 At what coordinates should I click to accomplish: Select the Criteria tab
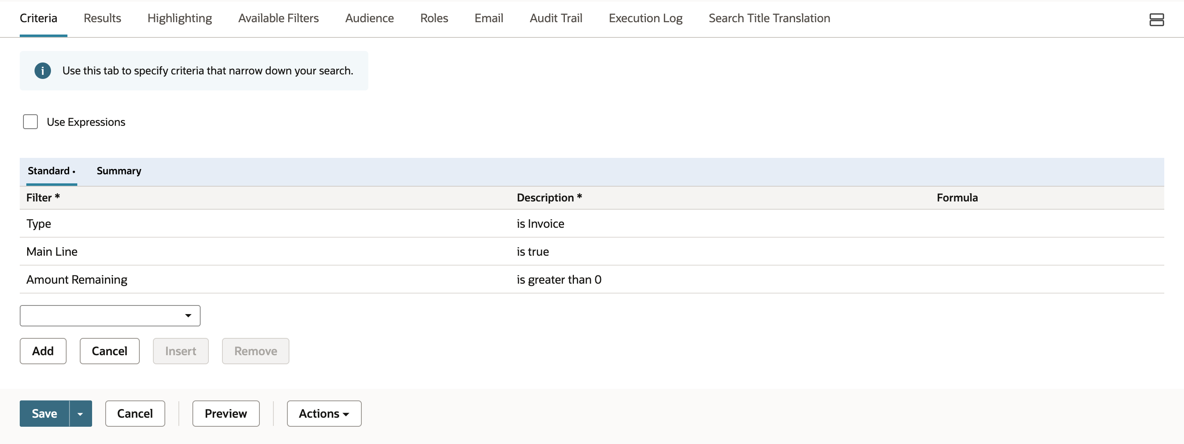(39, 18)
